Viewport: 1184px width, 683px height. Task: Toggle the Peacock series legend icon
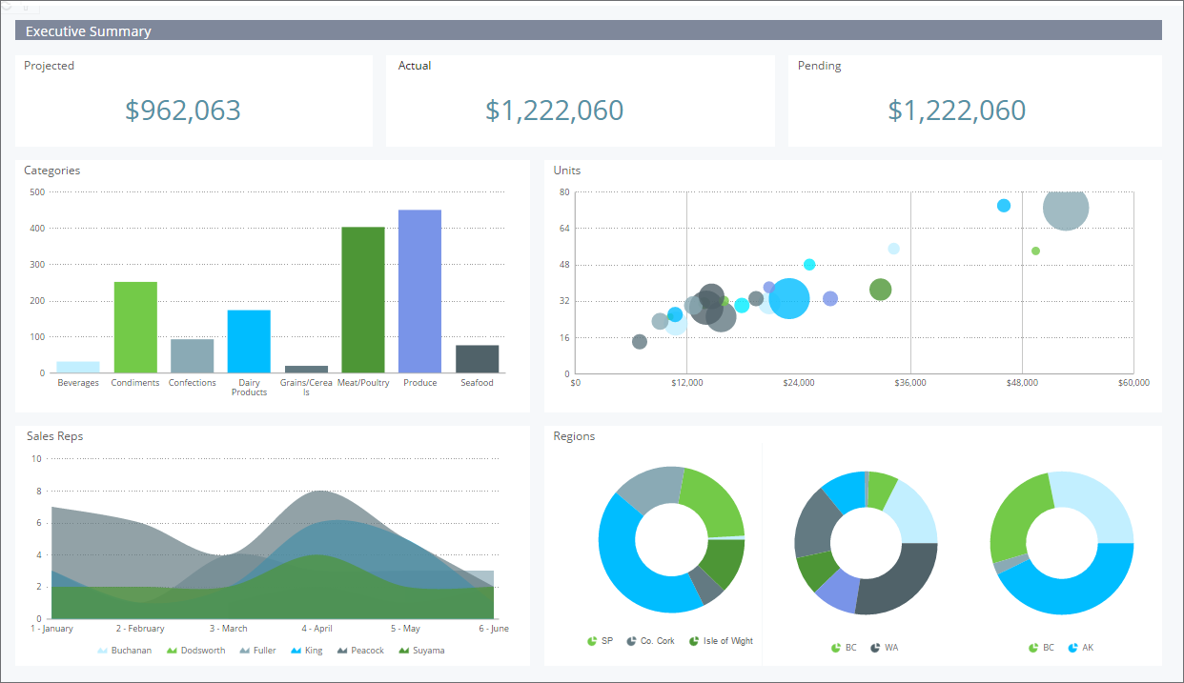pyautogui.click(x=341, y=651)
